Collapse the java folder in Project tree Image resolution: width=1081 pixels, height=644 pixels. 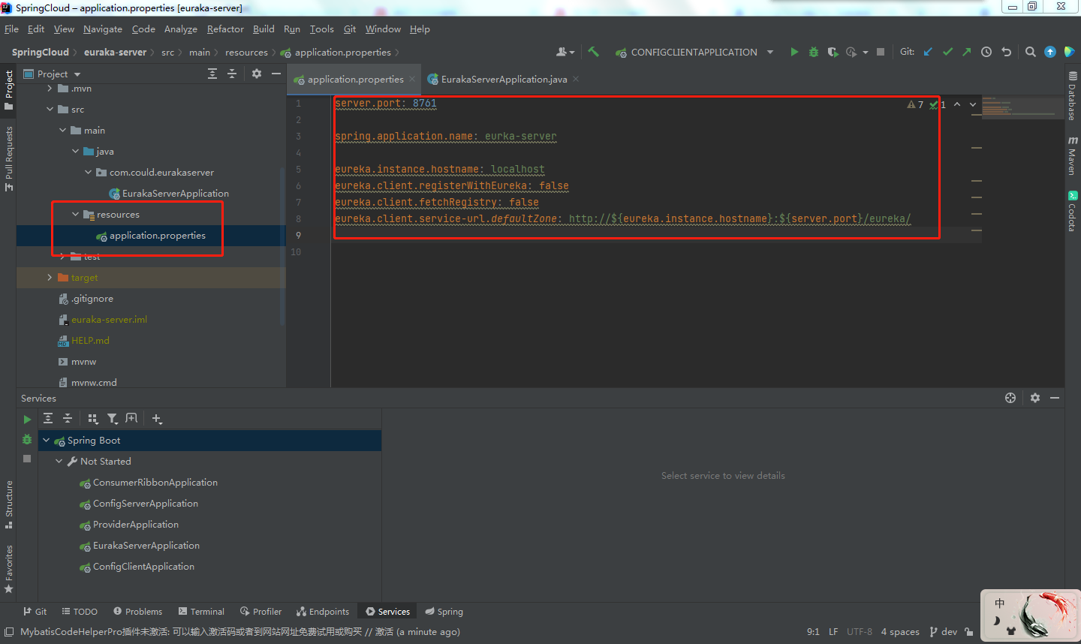[x=76, y=152]
